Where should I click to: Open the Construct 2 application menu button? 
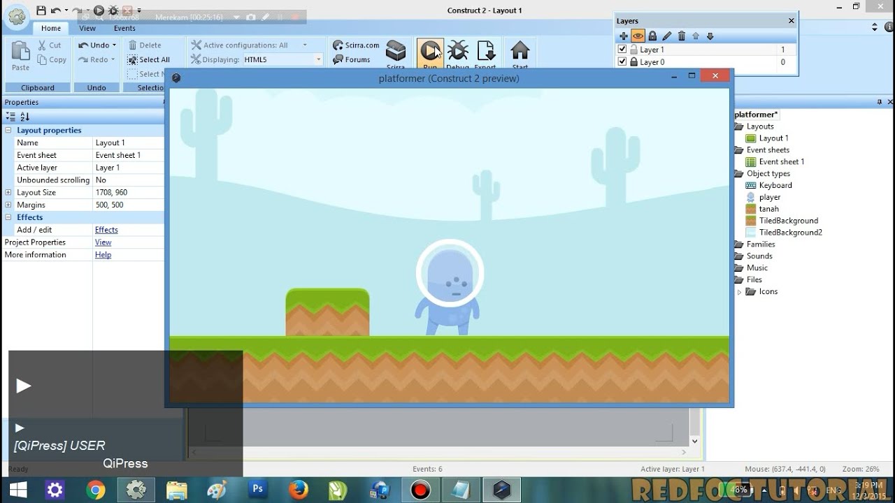click(17, 18)
